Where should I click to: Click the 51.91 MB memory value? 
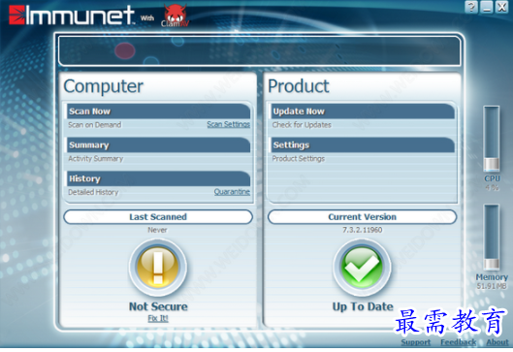492,286
